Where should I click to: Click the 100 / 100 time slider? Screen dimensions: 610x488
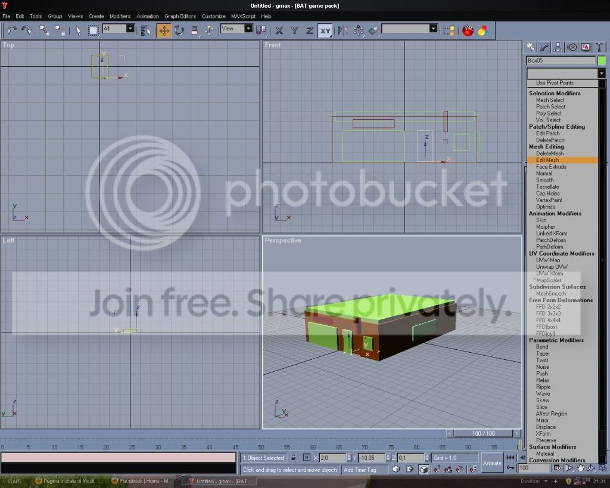484,433
